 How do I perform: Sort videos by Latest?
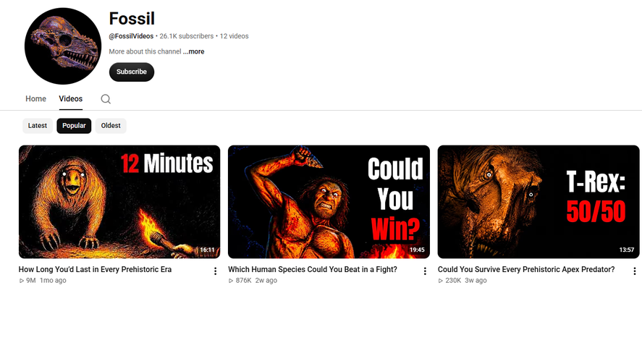click(37, 126)
